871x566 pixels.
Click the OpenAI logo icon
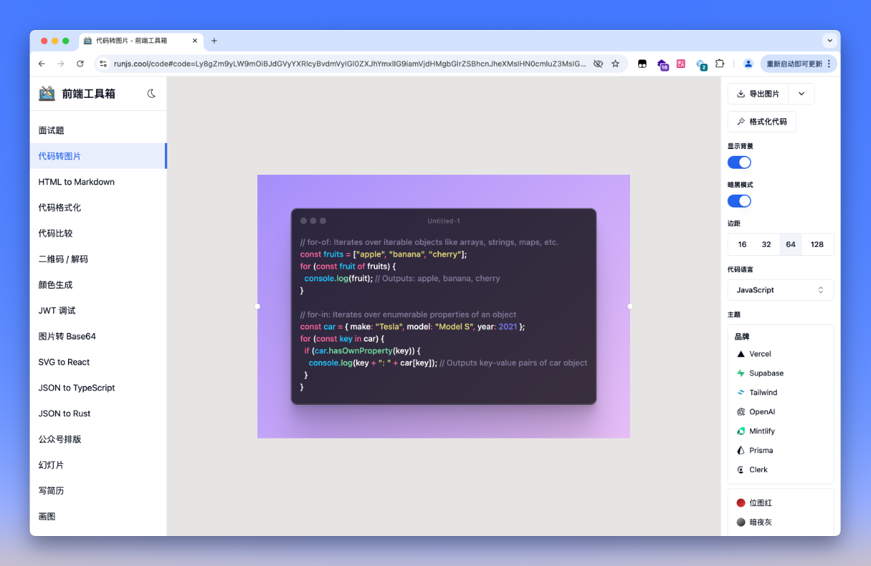pyautogui.click(x=741, y=412)
